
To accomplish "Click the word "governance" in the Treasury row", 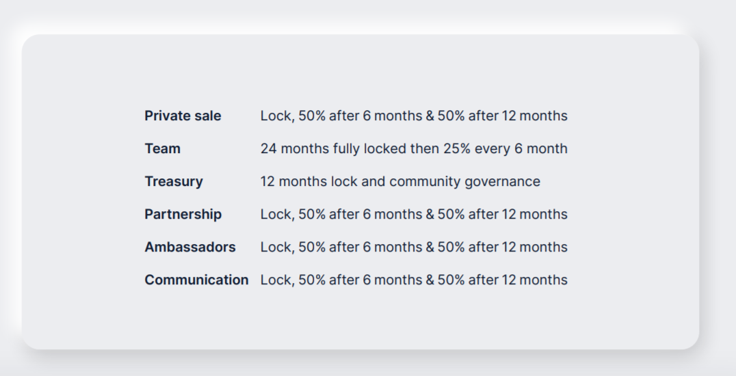I will click(503, 182).
